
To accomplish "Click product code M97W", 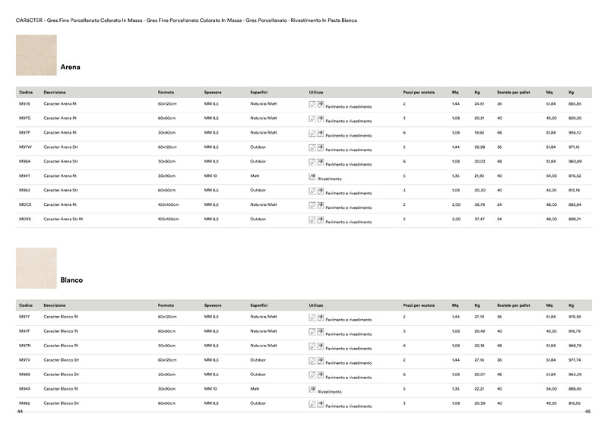I will 26,147.
